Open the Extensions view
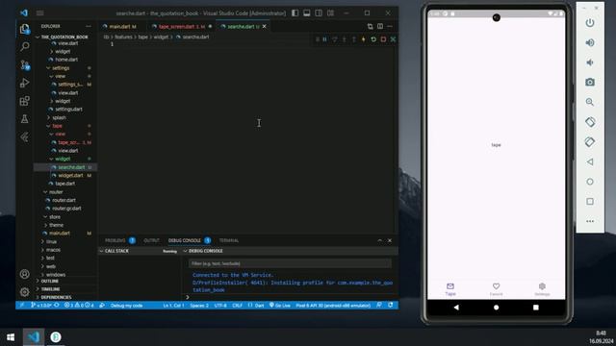 coord(24,101)
